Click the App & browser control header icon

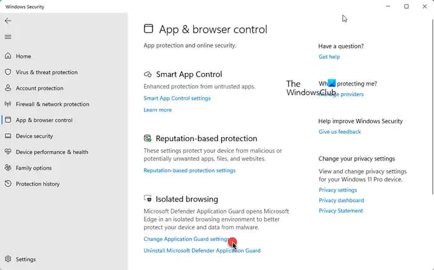(x=148, y=28)
